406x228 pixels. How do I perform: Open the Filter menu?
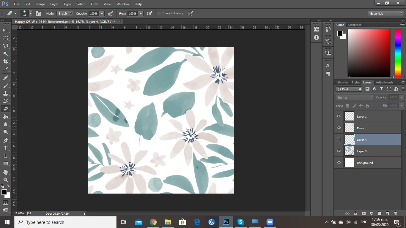point(95,4)
